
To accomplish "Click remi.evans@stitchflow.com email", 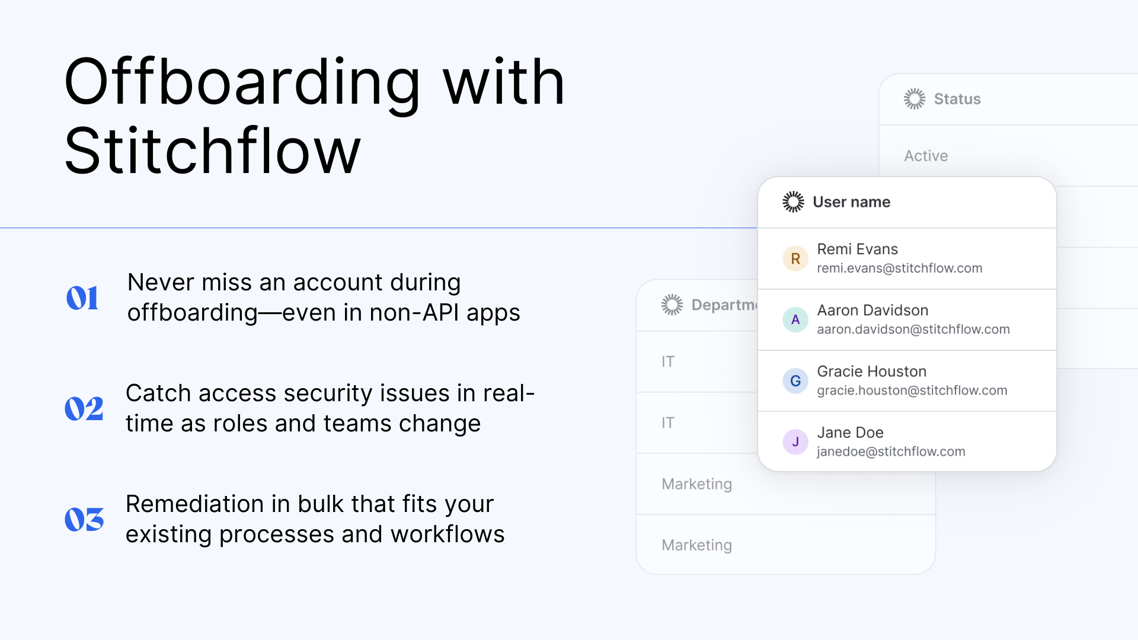I will 899,268.
